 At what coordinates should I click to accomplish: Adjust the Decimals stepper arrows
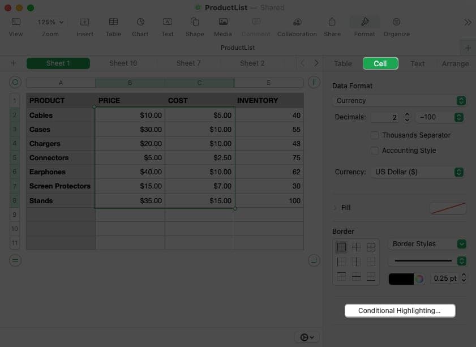[x=407, y=117]
